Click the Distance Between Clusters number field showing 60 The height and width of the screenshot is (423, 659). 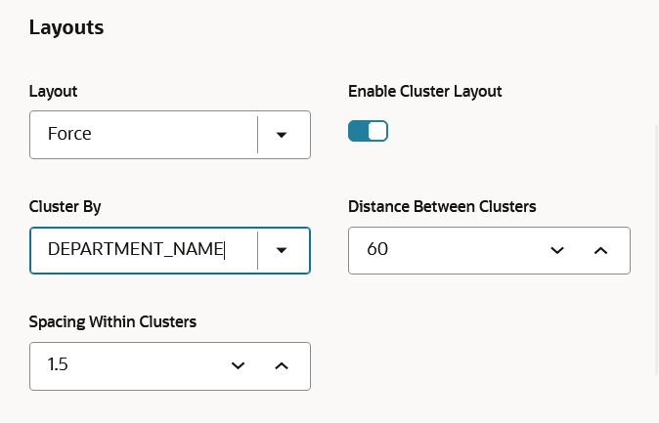pos(446,250)
